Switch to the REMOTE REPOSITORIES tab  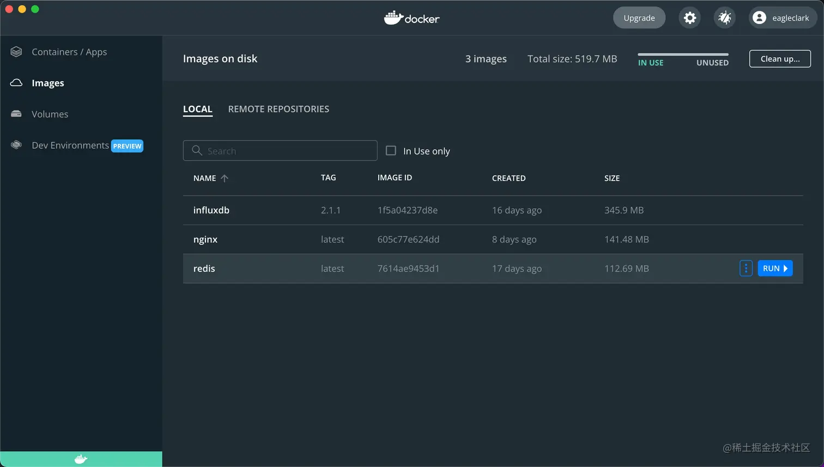(x=278, y=109)
